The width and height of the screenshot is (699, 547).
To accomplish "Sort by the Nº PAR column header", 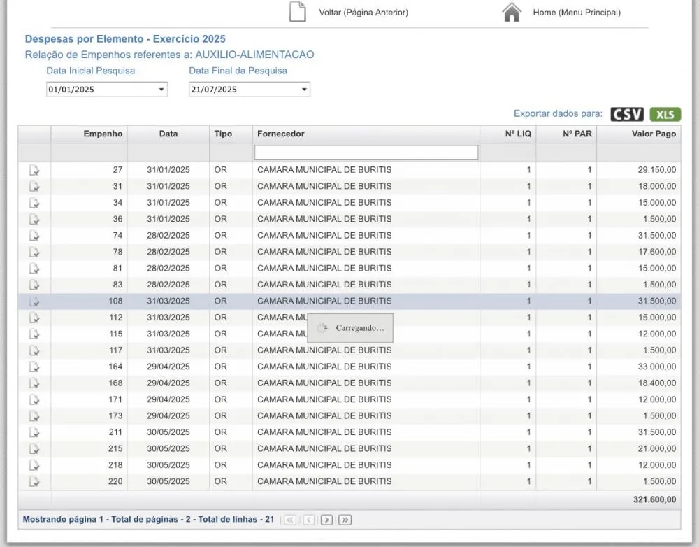I will coord(566,134).
